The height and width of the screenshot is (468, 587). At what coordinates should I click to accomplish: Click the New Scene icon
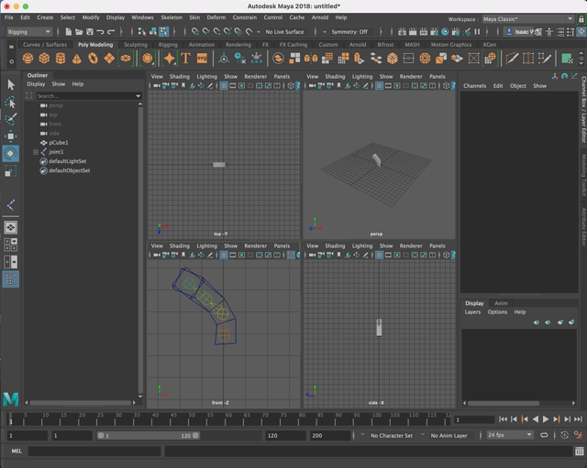[x=68, y=32]
